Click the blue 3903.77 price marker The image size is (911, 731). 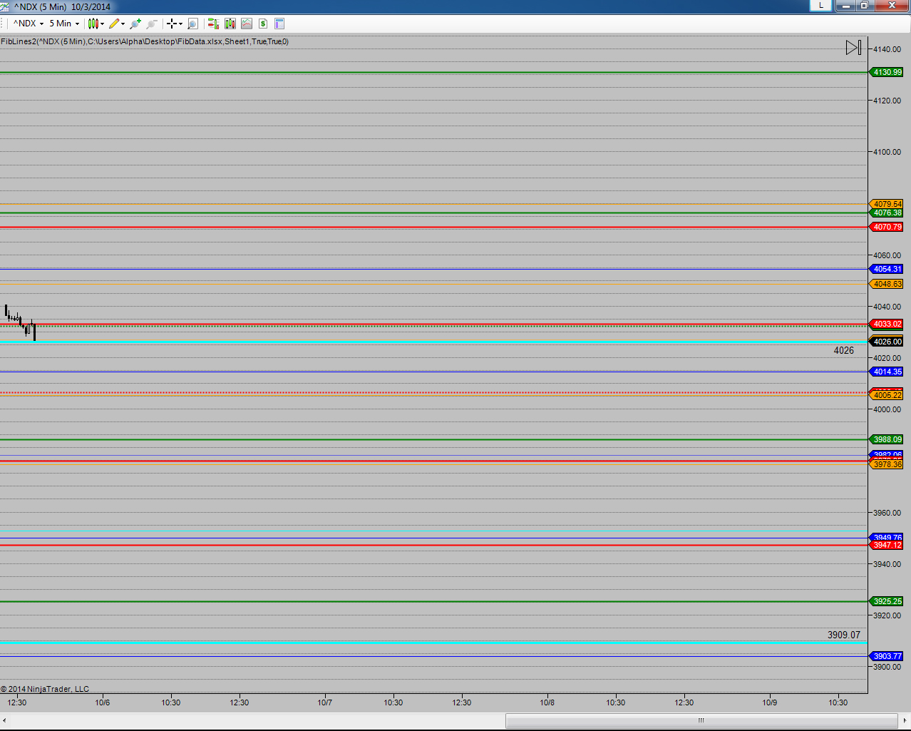point(886,656)
